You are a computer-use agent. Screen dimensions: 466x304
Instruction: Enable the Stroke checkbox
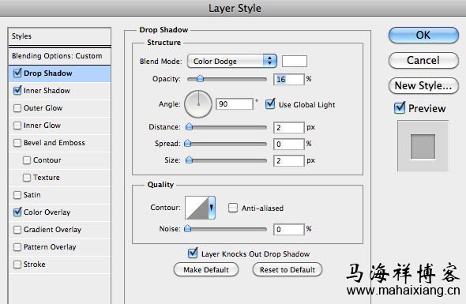(x=17, y=265)
